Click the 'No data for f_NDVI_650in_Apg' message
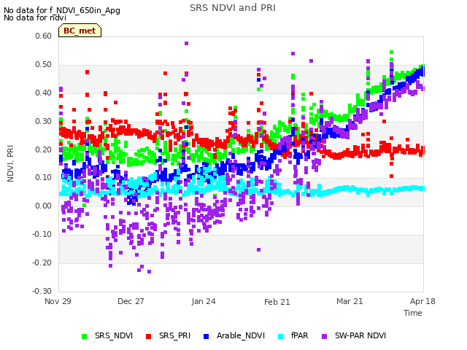 [x=62, y=10]
